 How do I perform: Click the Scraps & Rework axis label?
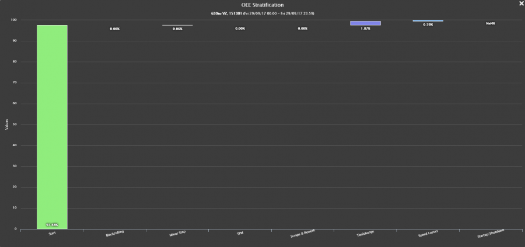(303, 234)
